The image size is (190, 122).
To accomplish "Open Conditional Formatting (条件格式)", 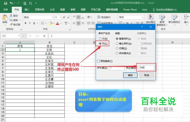I will click(x=151, y=19).
